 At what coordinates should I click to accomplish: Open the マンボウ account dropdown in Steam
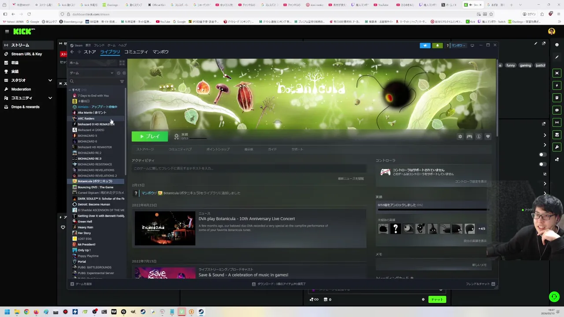458,45
